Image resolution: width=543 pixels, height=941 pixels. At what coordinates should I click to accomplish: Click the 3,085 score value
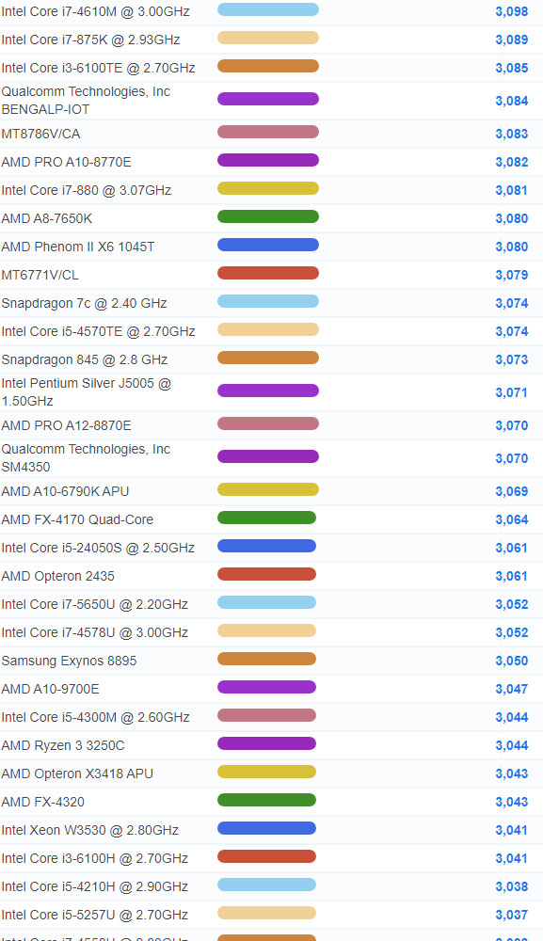pos(512,68)
